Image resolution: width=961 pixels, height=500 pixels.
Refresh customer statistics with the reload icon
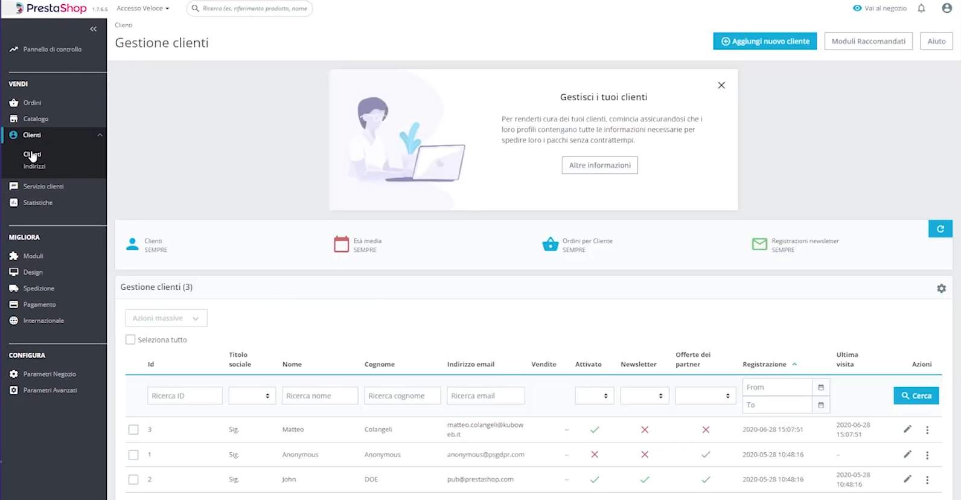(x=940, y=229)
